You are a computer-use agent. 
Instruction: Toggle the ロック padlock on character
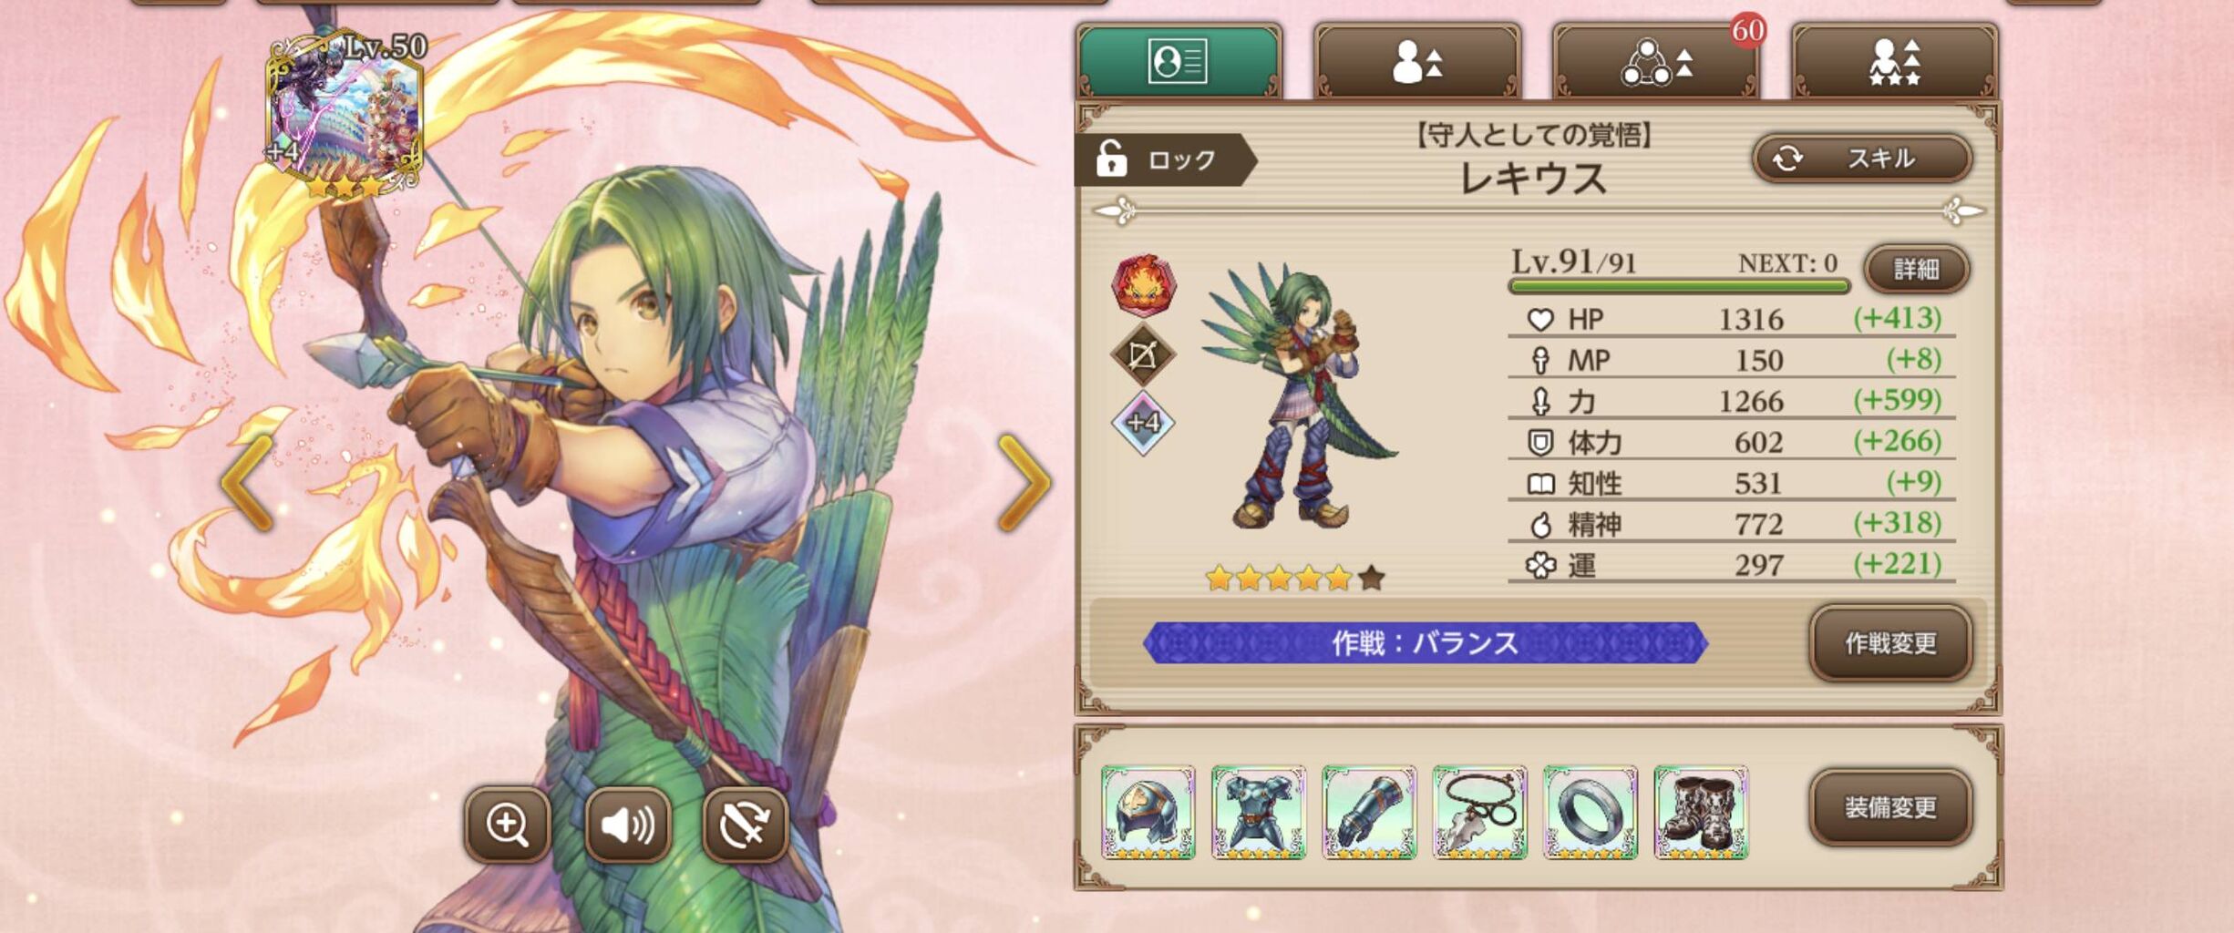click(1162, 159)
